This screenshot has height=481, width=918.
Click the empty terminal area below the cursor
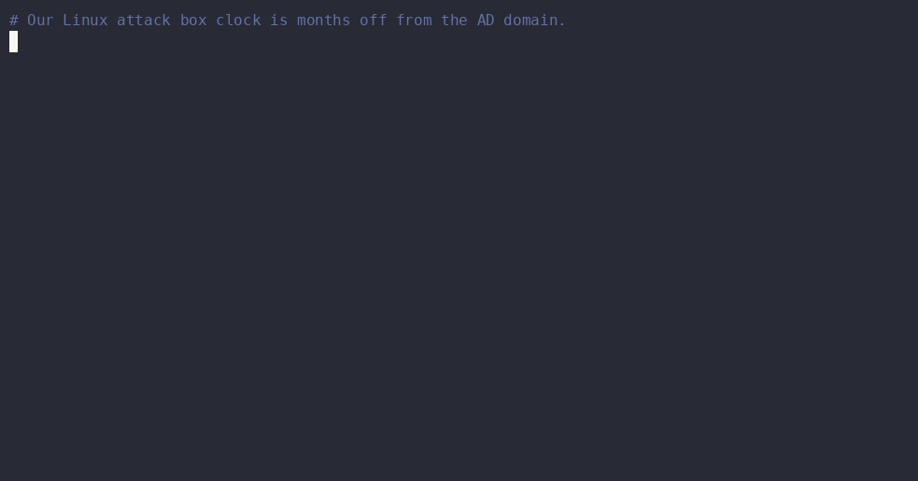(459, 266)
